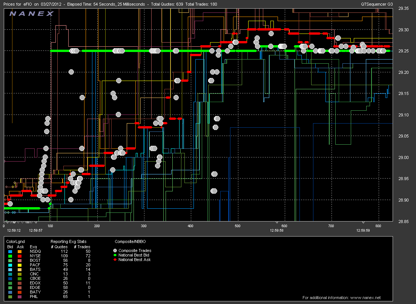Select the PACF exchange row label
The height and width of the screenshot is (304, 416).
[35, 265]
